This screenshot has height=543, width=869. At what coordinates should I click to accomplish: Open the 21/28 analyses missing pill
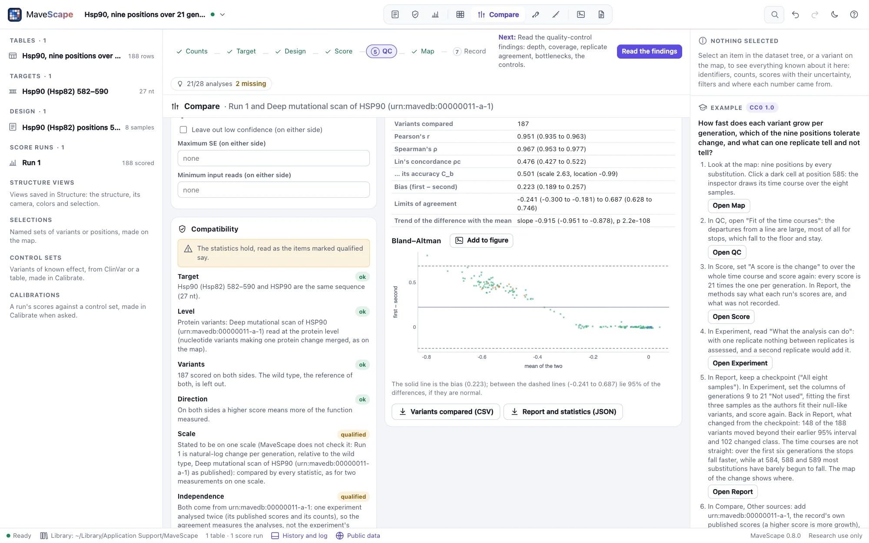tap(222, 83)
